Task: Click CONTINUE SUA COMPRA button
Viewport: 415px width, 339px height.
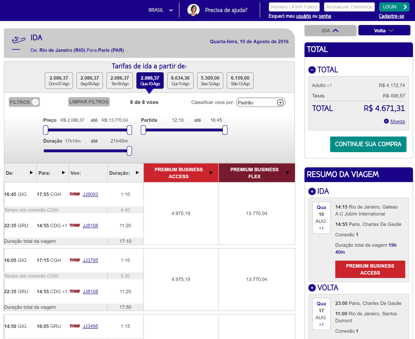Action: [x=368, y=144]
